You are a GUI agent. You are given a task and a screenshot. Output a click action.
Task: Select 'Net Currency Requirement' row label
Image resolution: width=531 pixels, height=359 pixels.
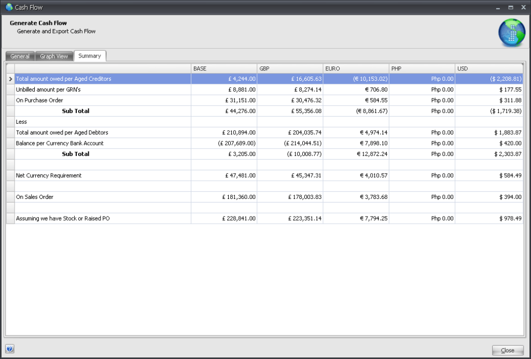click(x=49, y=176)
